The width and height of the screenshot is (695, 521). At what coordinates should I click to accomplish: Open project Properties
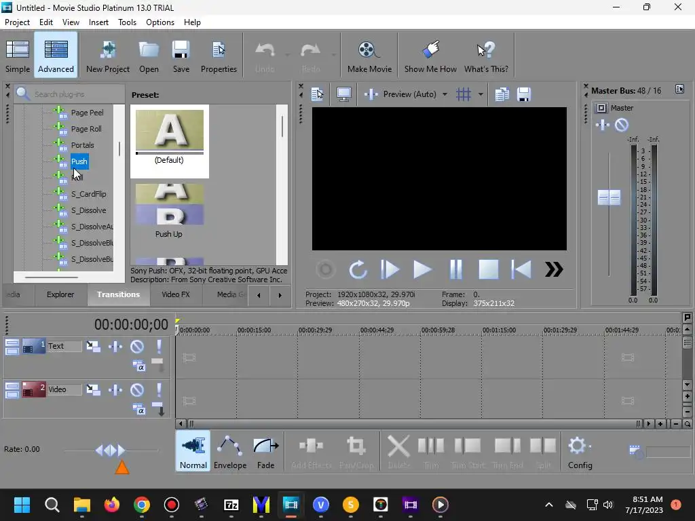pyautogui.click(x=219, y=56)
